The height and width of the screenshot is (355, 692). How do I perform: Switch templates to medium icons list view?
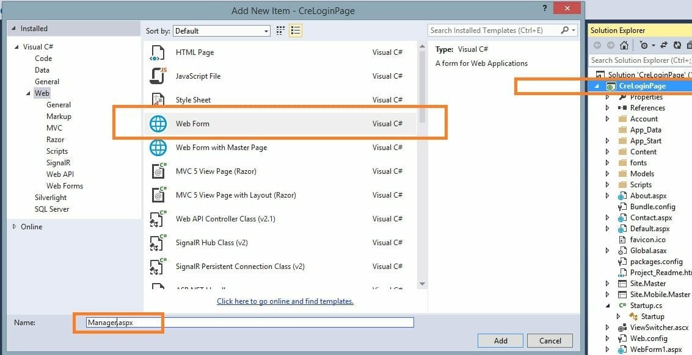pos(296,30)
